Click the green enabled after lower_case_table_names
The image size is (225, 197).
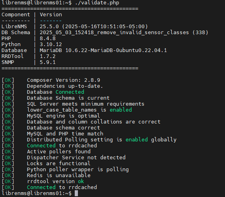click(121, 110)
